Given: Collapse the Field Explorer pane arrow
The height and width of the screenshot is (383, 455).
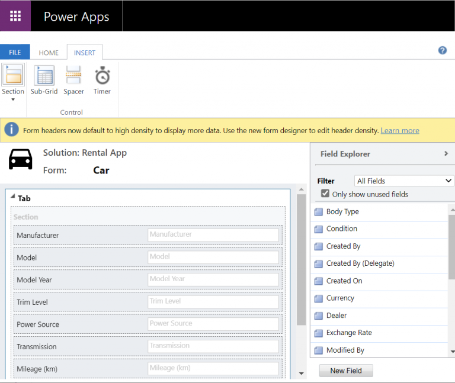Looking at the screenshot, I should [446, 153].
